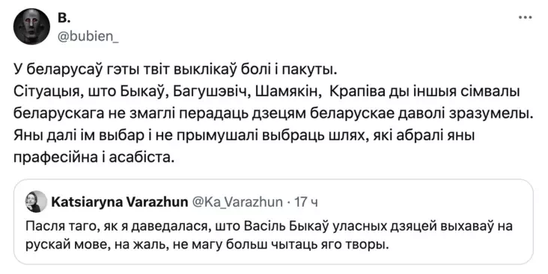Click the B. profile avatar
Viewport: 548px width, 274px height.
[x=31, y=26]
